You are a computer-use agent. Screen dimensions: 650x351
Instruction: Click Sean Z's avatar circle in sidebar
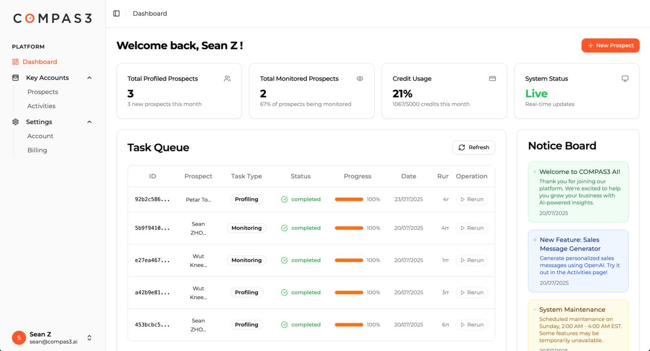click(x=19, y=338)
